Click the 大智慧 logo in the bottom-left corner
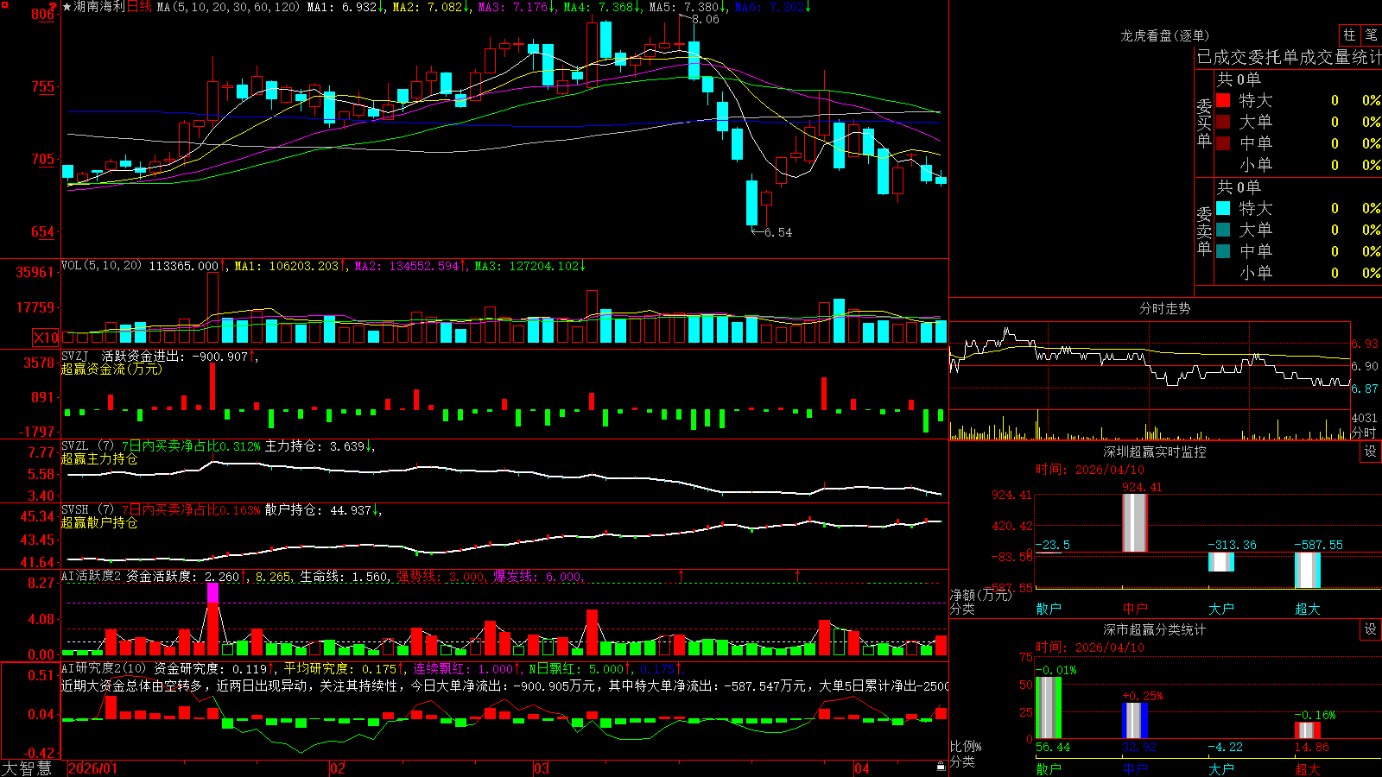 (27, 768)
